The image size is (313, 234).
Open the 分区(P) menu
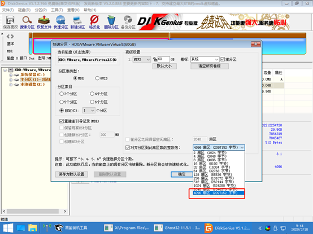[41, 10]
